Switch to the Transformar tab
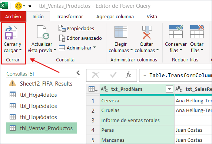This screenshot has height=144, width=212. (x=70, y=16)
